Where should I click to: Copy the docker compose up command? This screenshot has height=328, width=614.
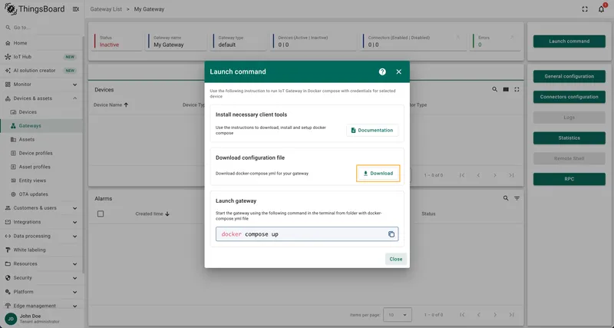pos(391,234)
